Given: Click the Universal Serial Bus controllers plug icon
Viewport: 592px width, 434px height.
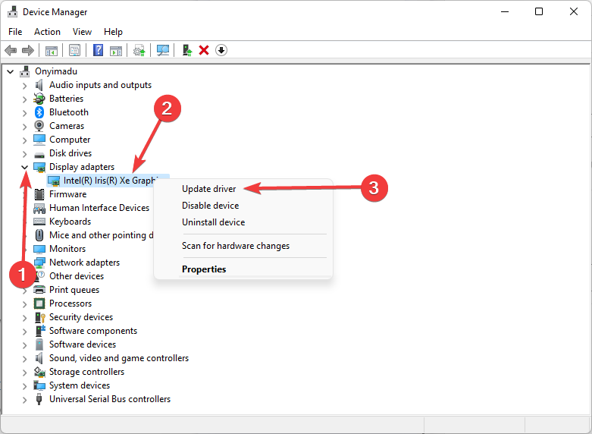Looking at the screenshot, I should (39, 399).
